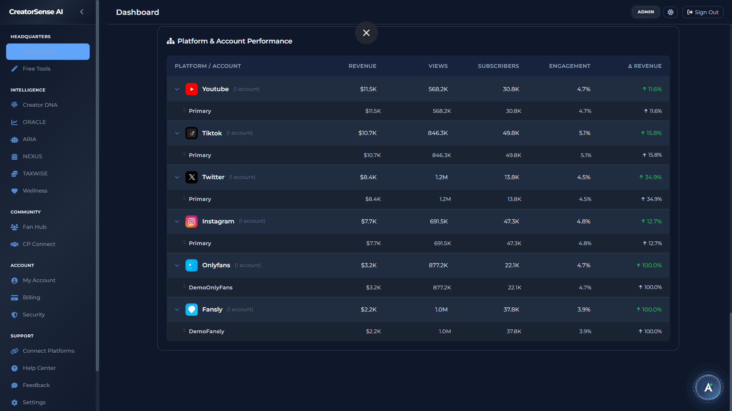Collapse the Fansly account listing
This screenshot has width=732, height=411.
[177, 310]
